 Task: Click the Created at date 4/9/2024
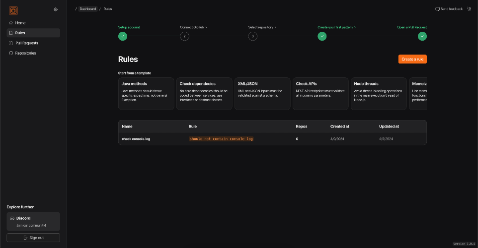337,139
